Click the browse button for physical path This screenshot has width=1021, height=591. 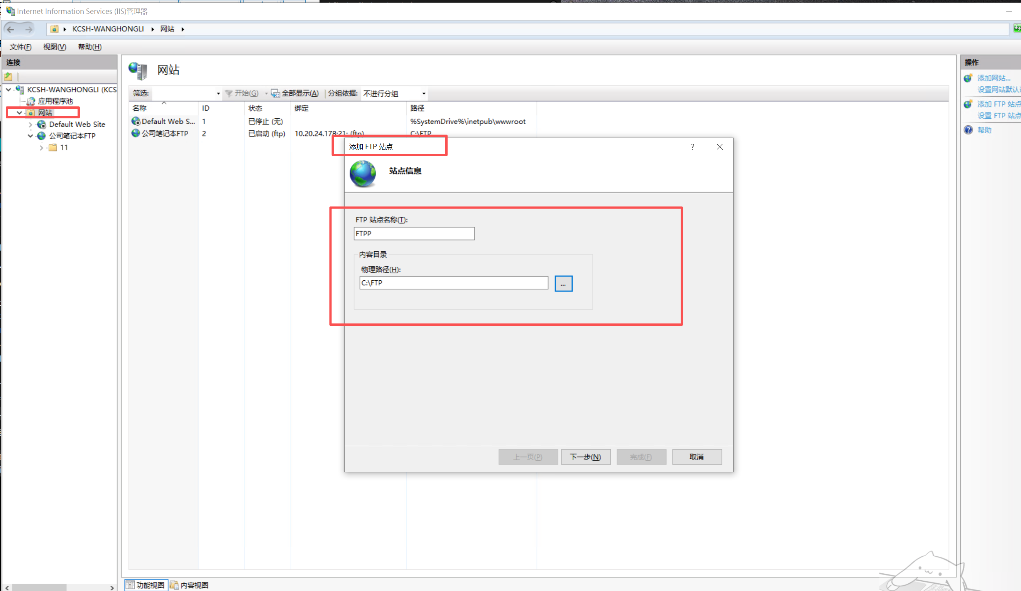click(563, 283)
